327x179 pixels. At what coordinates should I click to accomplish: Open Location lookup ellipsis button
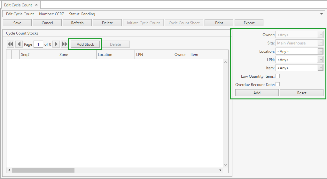(x=320, y=51)
